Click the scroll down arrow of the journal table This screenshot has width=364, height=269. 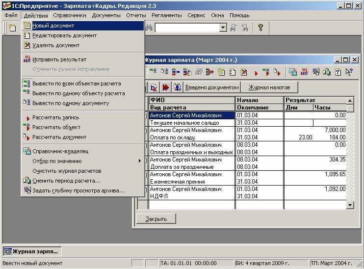(x=350, y=205)
